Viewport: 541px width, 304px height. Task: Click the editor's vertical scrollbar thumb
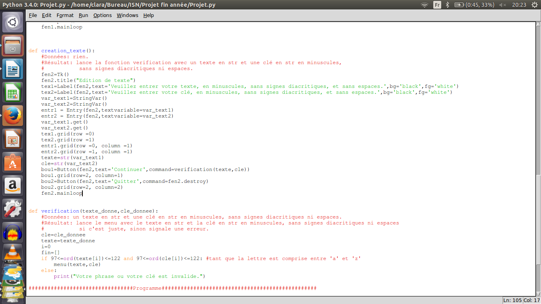tap(538, 219)
